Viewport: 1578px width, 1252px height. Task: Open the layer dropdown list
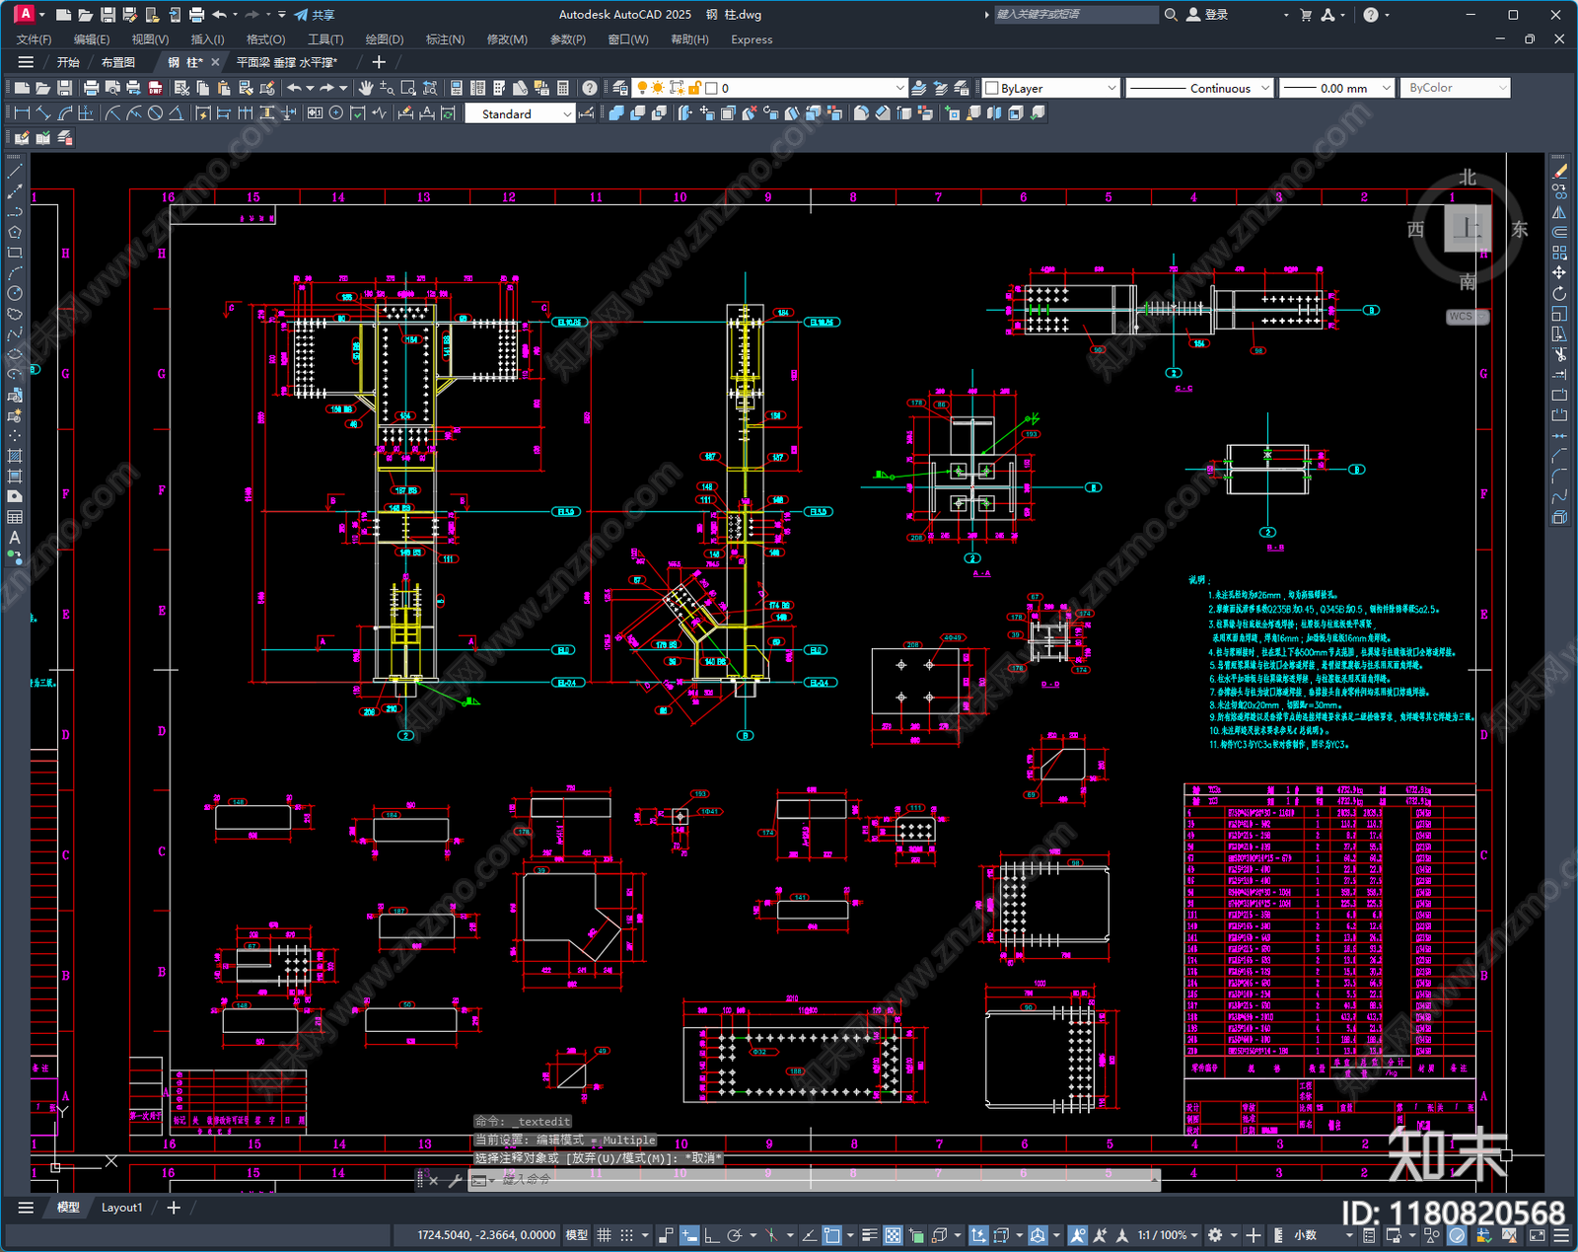click(899, 88)
